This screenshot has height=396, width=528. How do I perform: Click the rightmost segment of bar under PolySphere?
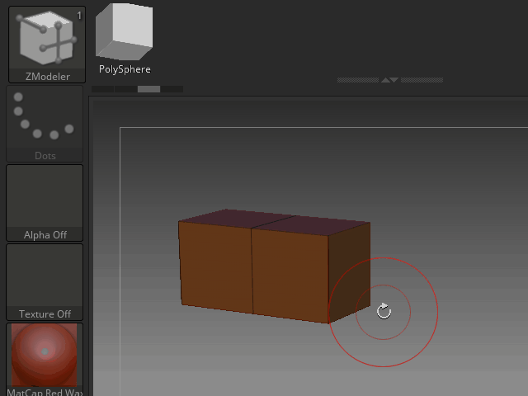click(x=172, y=89)
